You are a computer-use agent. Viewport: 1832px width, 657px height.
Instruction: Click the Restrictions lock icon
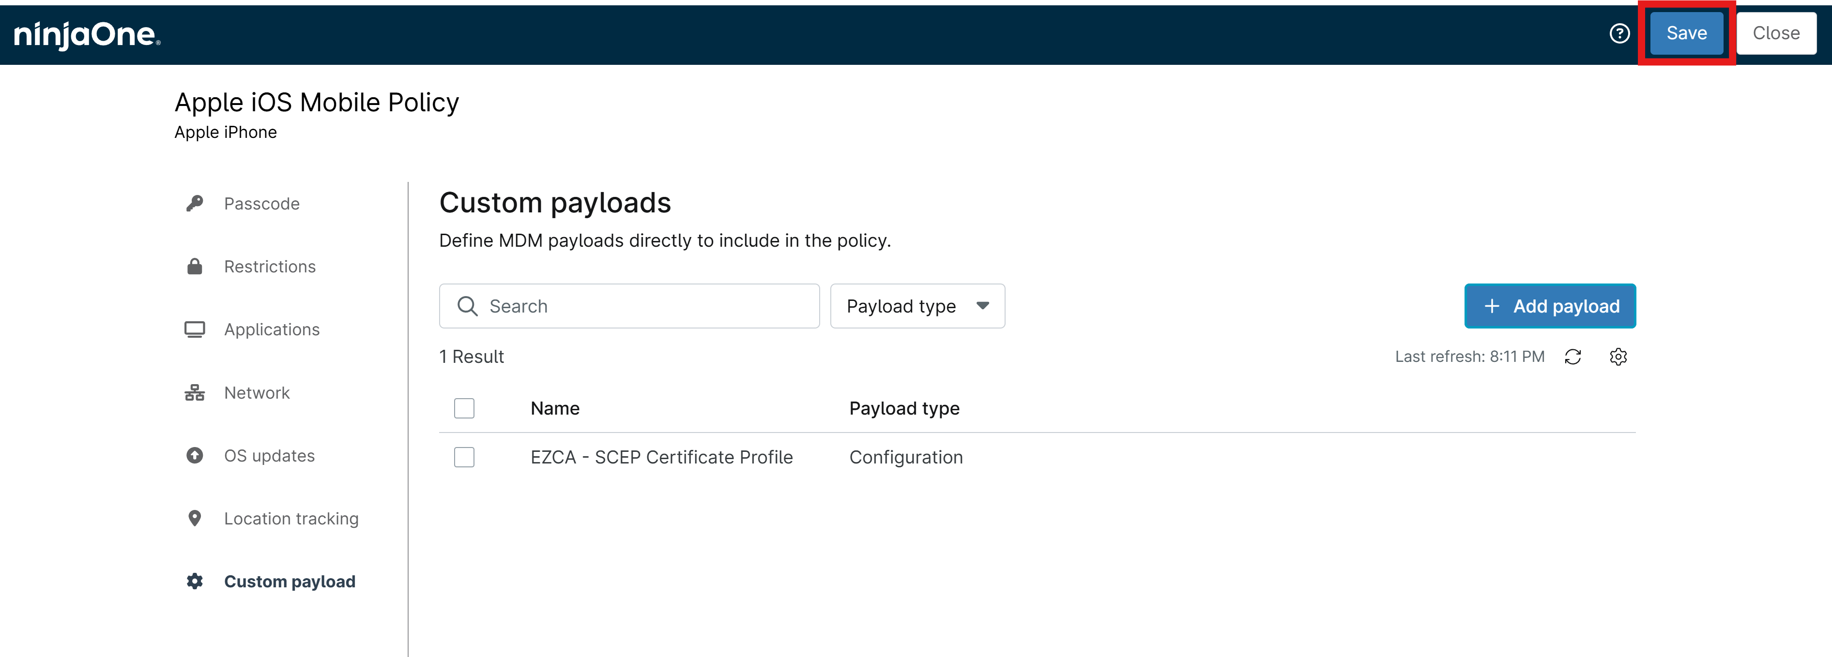click(194, 267)
